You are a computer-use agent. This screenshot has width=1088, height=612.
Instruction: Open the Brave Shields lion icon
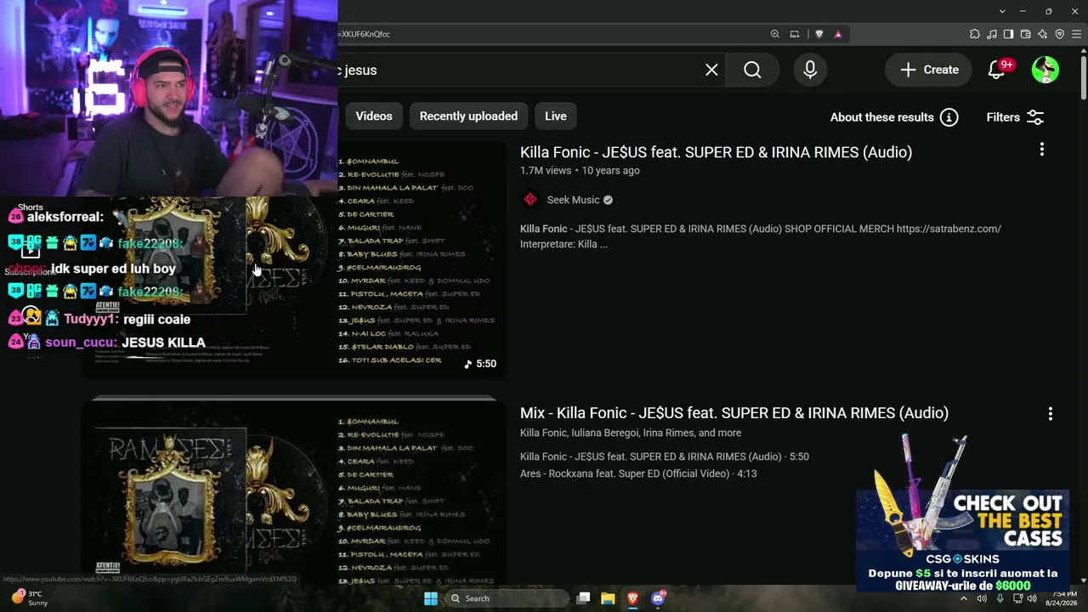[x=819, y=34]
